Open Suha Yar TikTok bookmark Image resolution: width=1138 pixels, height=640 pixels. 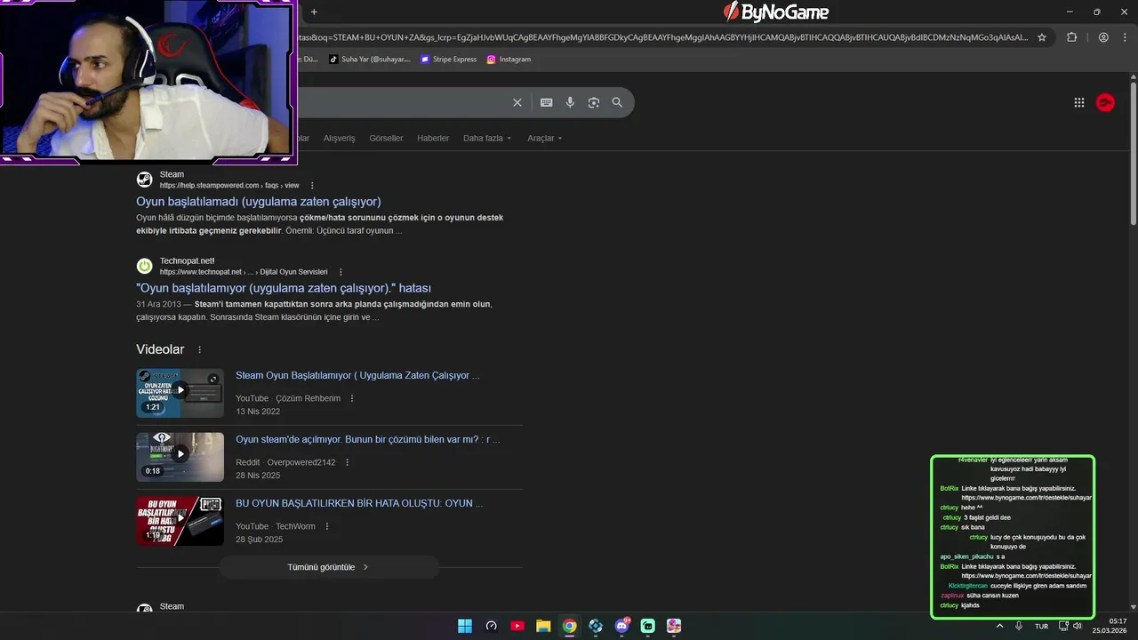click(370, 60)
